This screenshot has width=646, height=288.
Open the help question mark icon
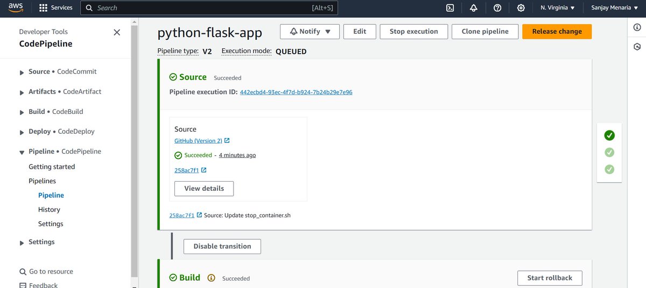pyautogui.click(x=497, y=8)
